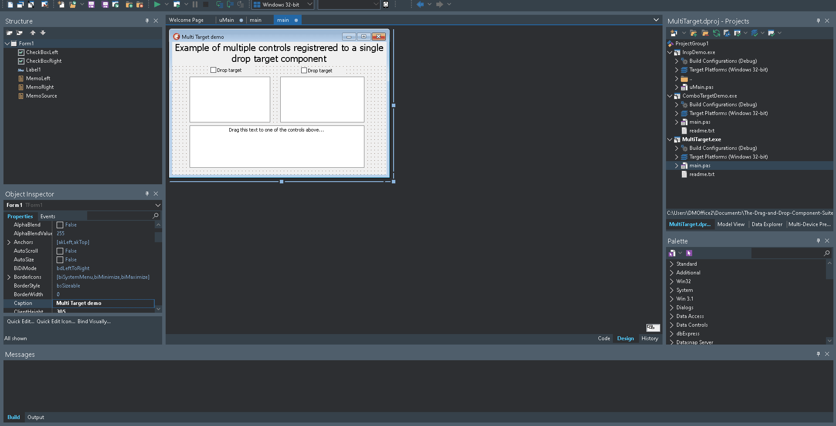
Task: Click the Remove project folder icon in Projects
Action: click(705, 33)
